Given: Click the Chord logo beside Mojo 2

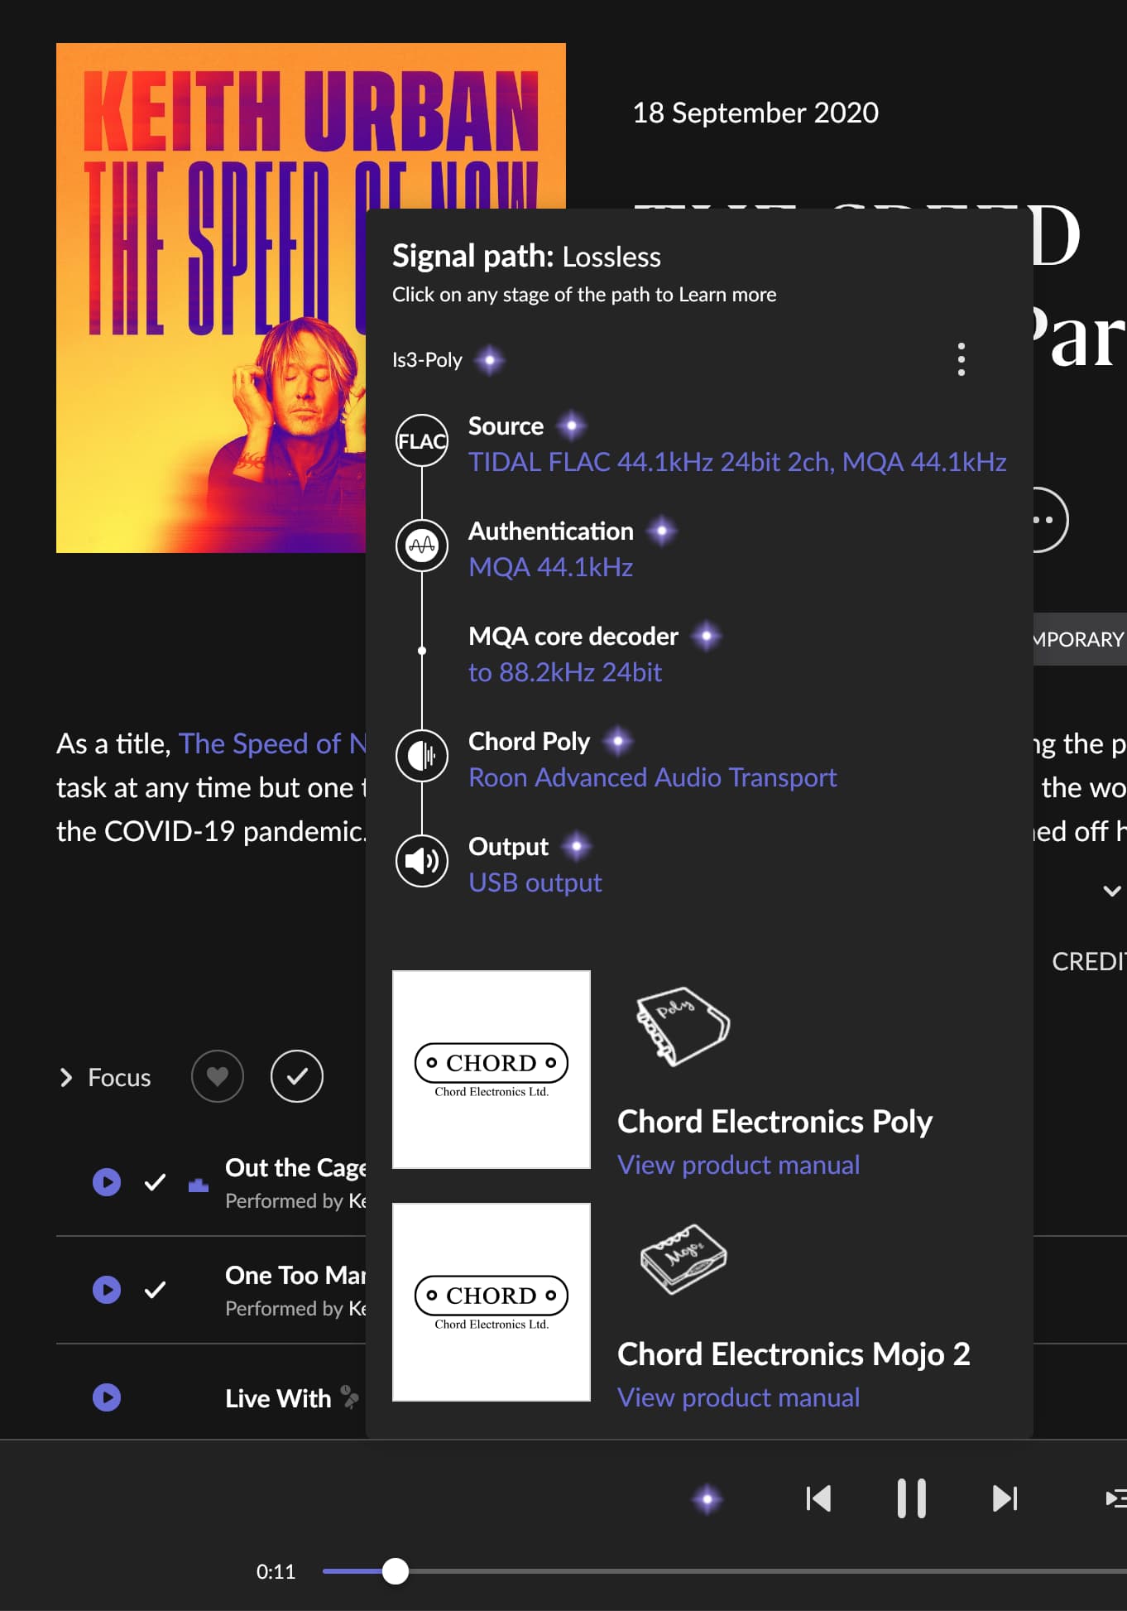Looking at the screenshot, I should tap(492, 1302).
